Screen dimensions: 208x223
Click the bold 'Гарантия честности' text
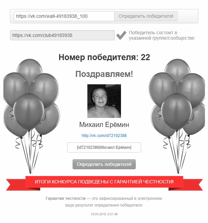66,198
